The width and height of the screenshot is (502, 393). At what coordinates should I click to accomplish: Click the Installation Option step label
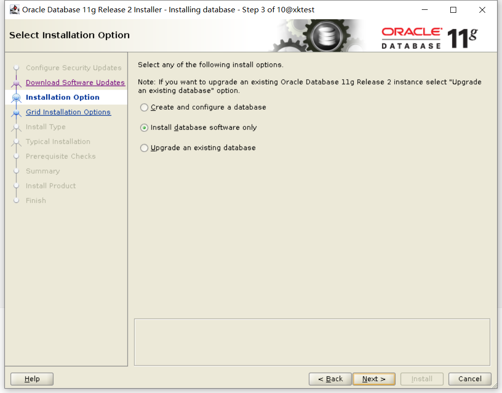63,97
